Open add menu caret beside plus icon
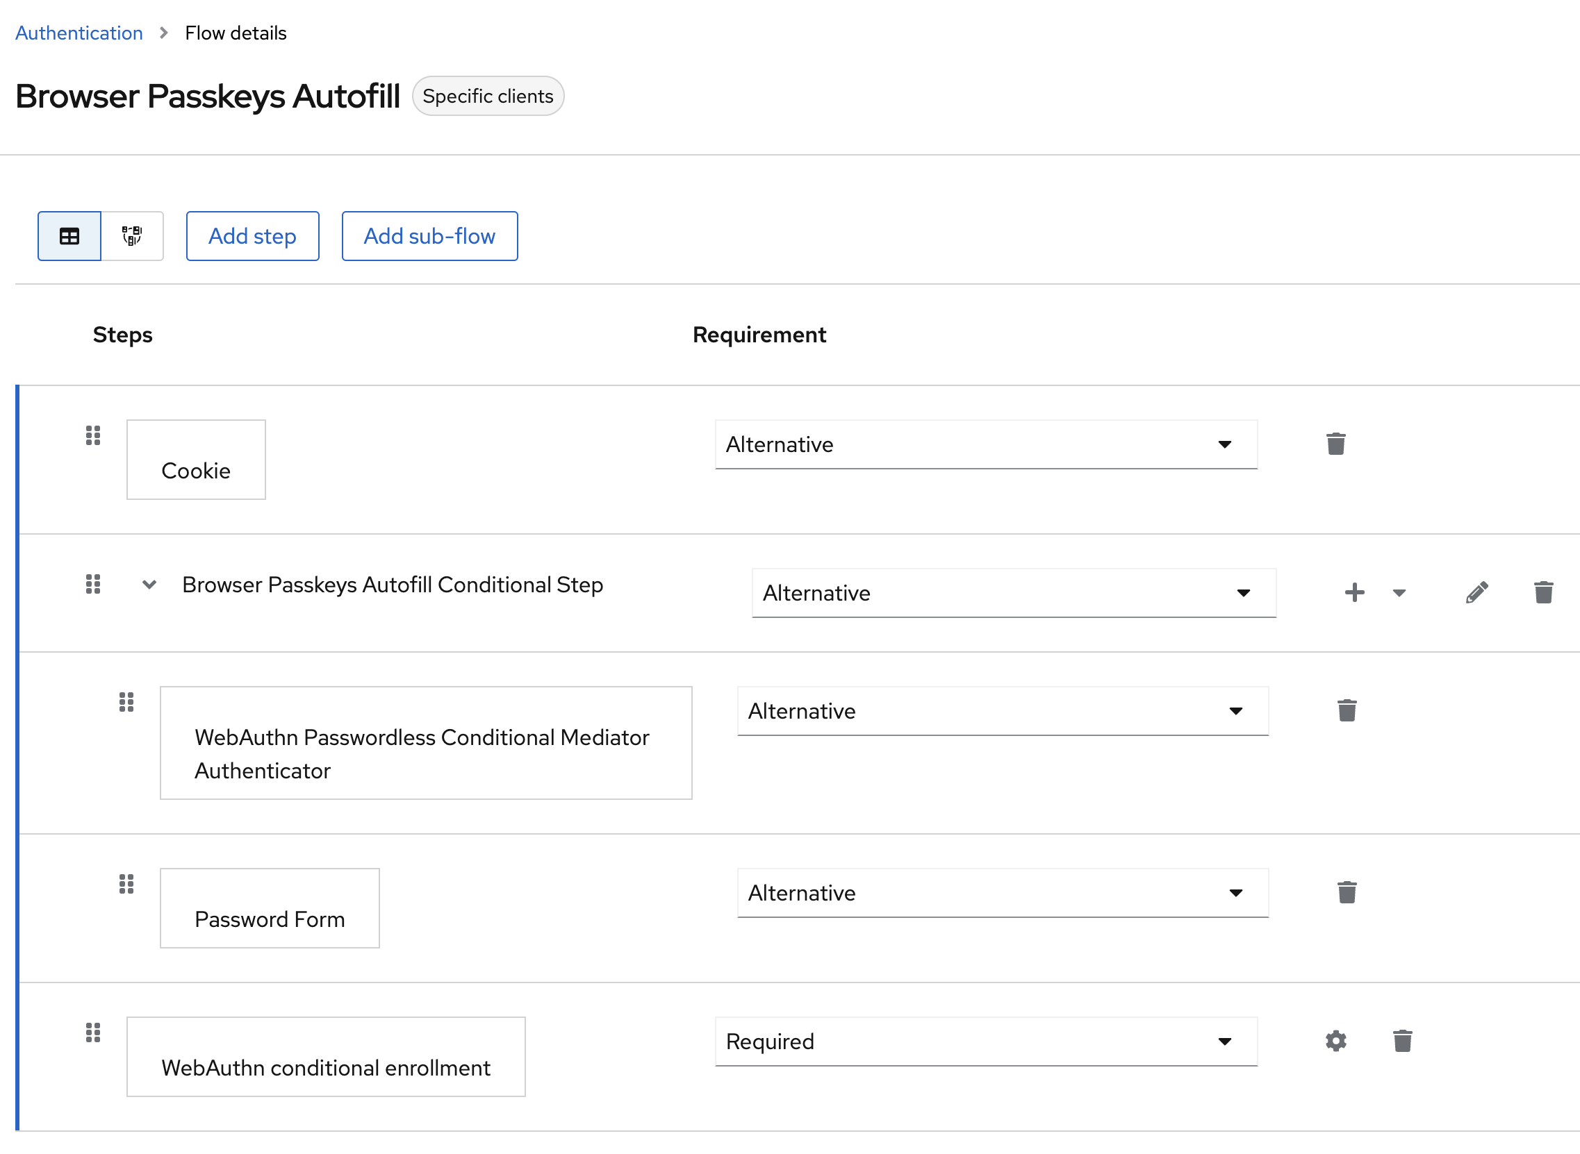The height and width of the screenshot is (1154, 1580). pos(1399,593)
